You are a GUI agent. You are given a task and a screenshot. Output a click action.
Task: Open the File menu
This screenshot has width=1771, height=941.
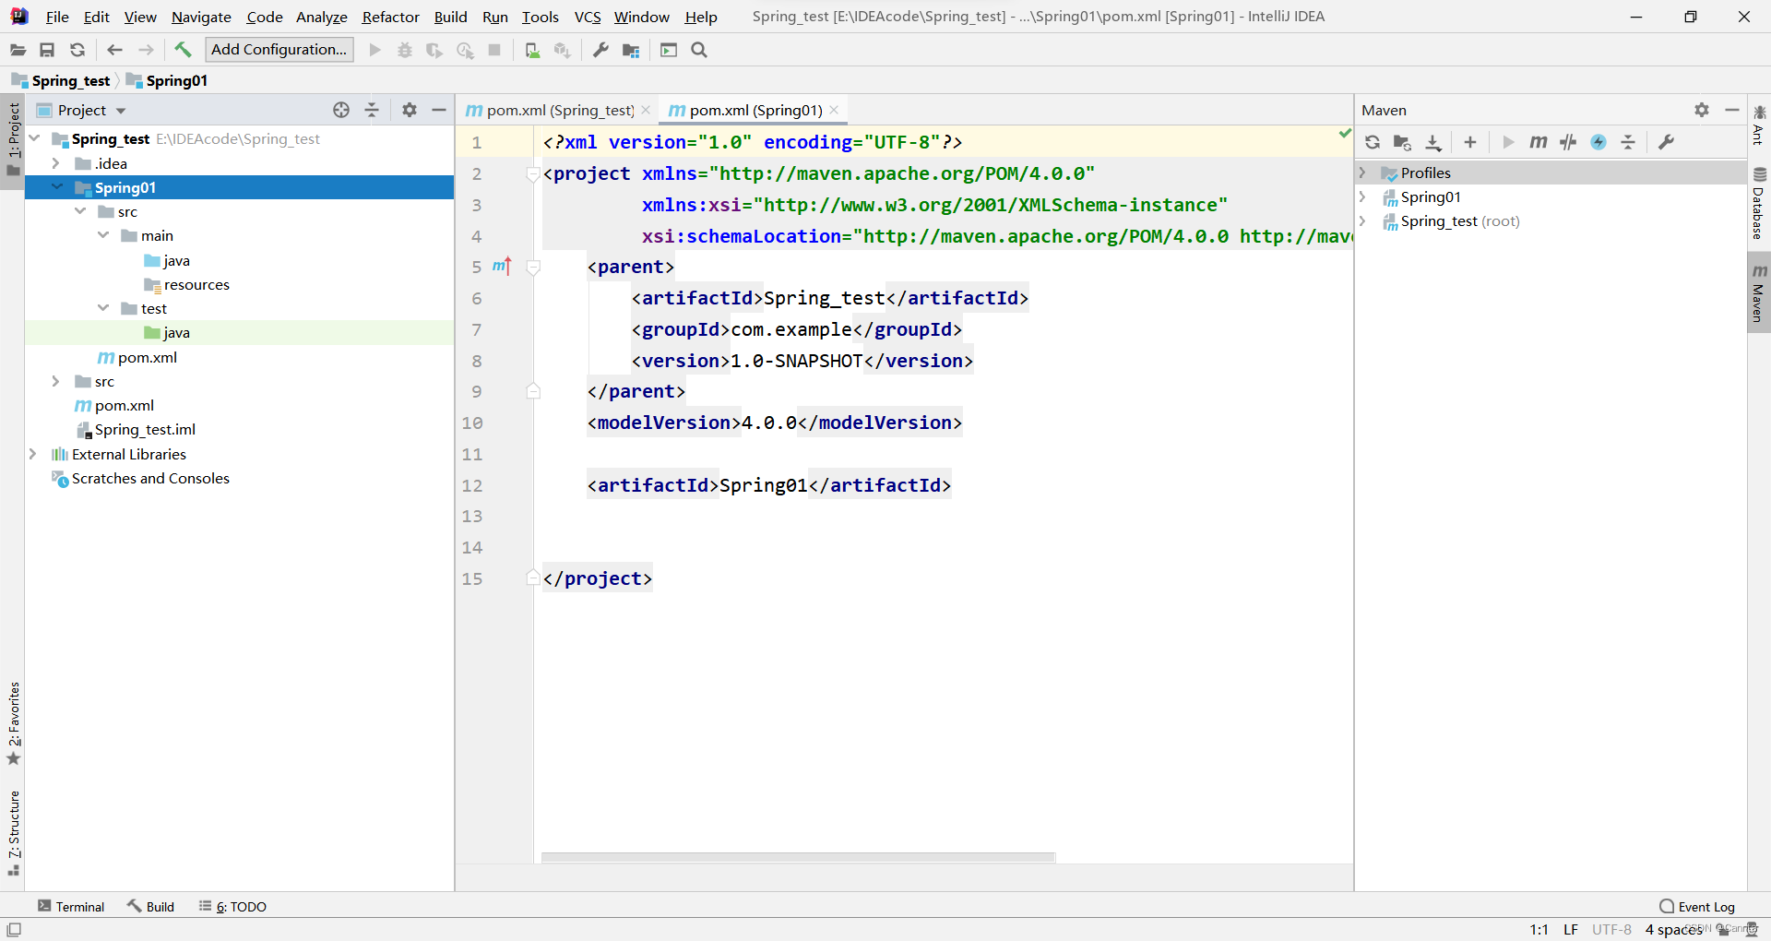[x=57, y=17]
